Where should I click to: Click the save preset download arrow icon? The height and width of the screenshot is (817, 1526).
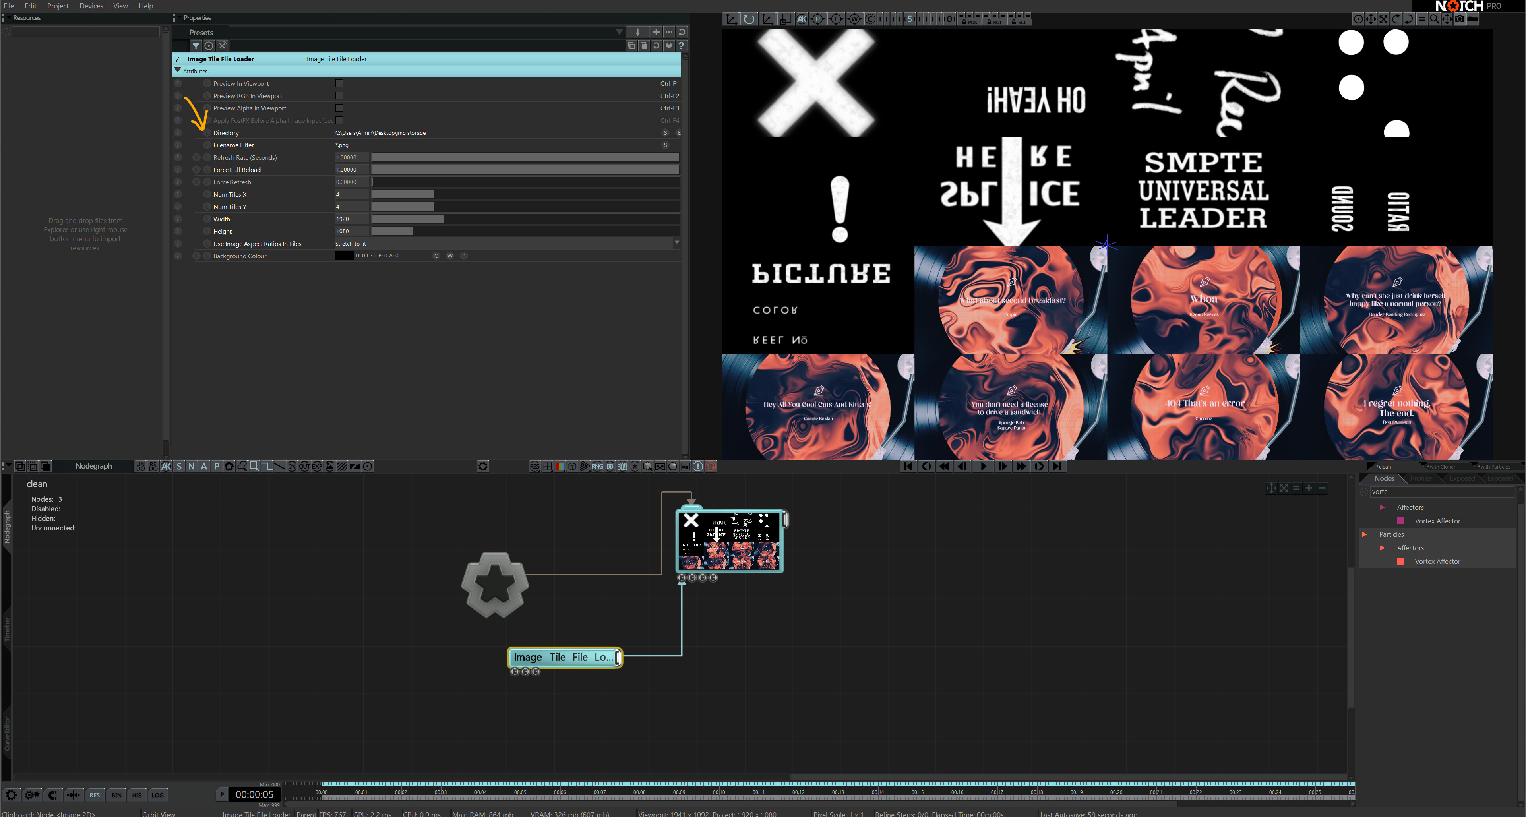(637, 32)
